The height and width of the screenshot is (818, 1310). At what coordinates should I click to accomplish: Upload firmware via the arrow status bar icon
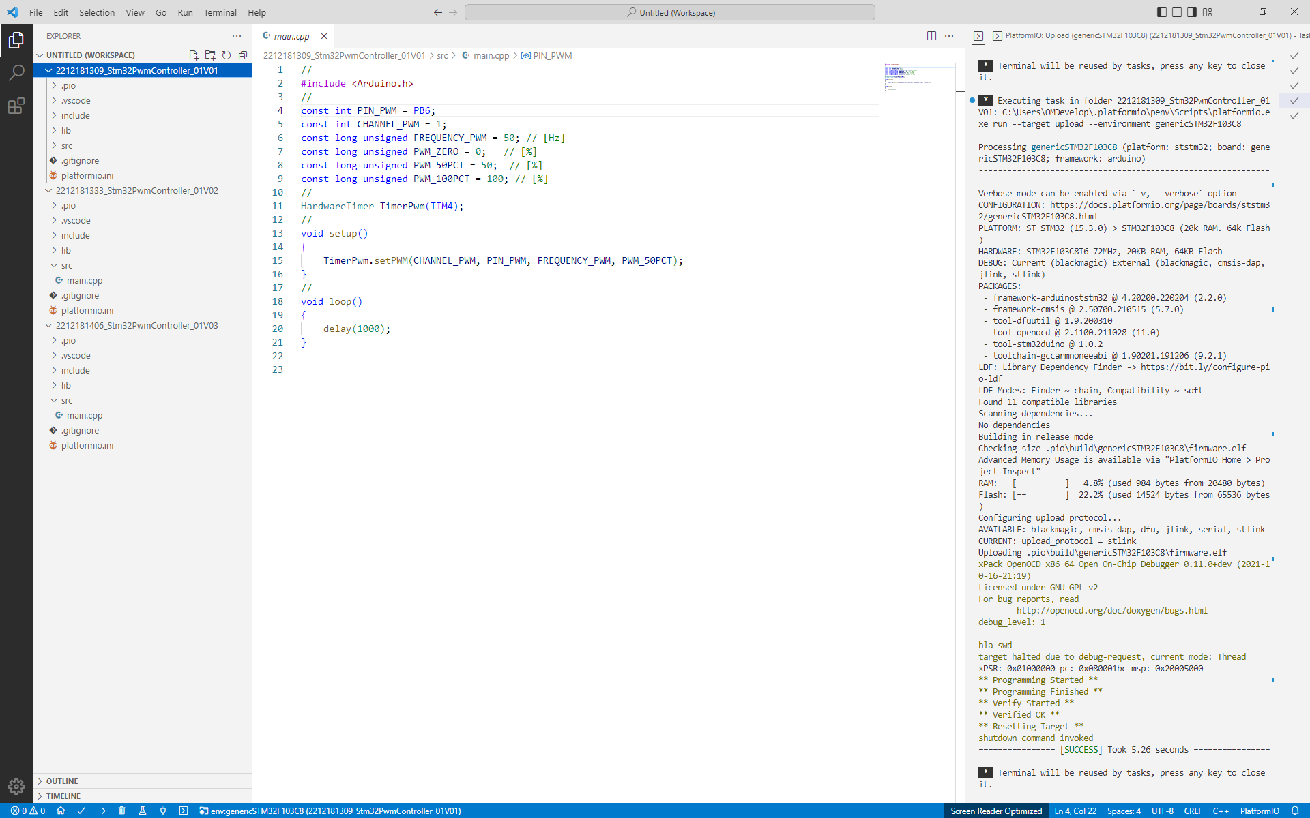click(102, 811)
